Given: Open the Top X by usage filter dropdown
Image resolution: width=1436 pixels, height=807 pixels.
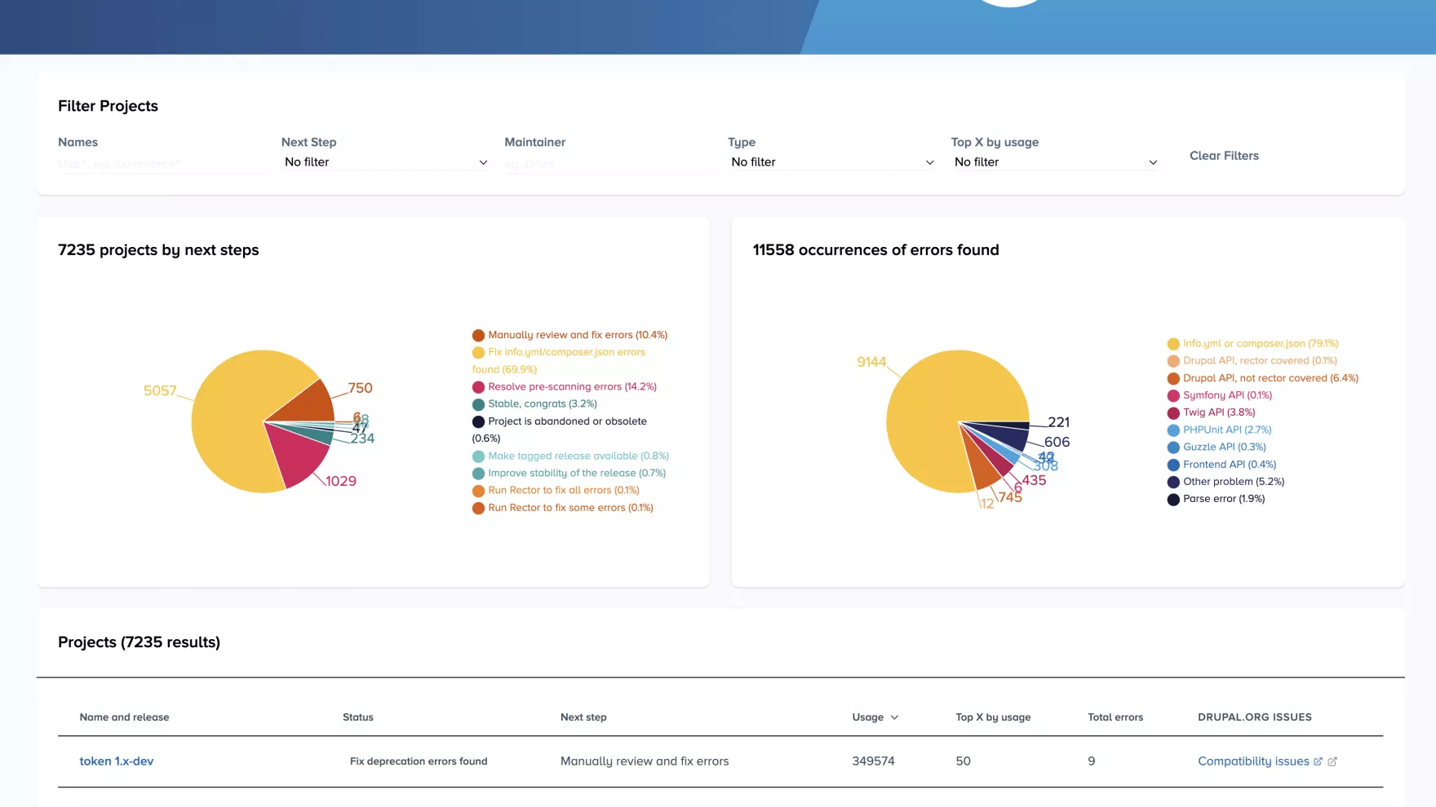Looking at the screenshot, I should (x=1055, y=162).
